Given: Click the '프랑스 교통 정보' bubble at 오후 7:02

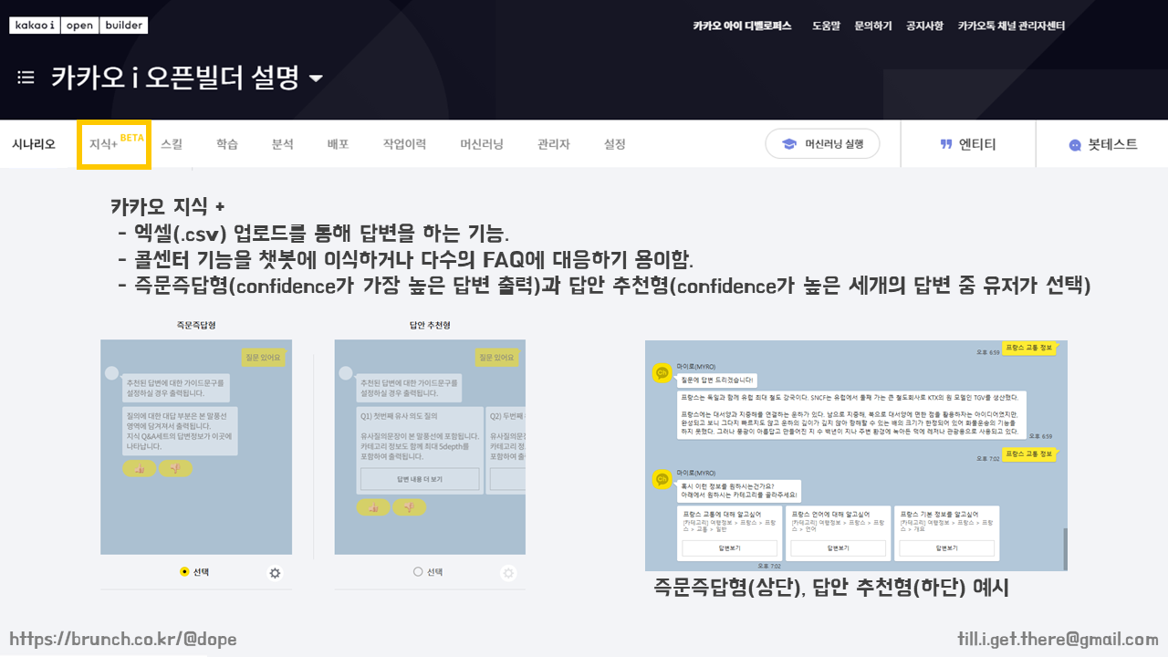Looking at the screenshot, I should [1029, 454].
